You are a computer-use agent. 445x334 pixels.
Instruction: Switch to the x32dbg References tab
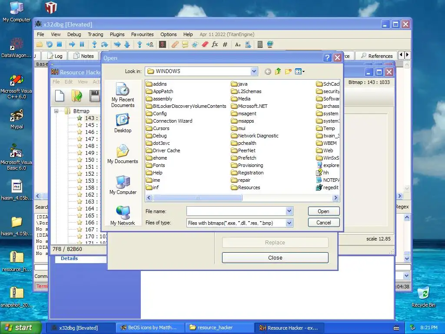(377, 56)
